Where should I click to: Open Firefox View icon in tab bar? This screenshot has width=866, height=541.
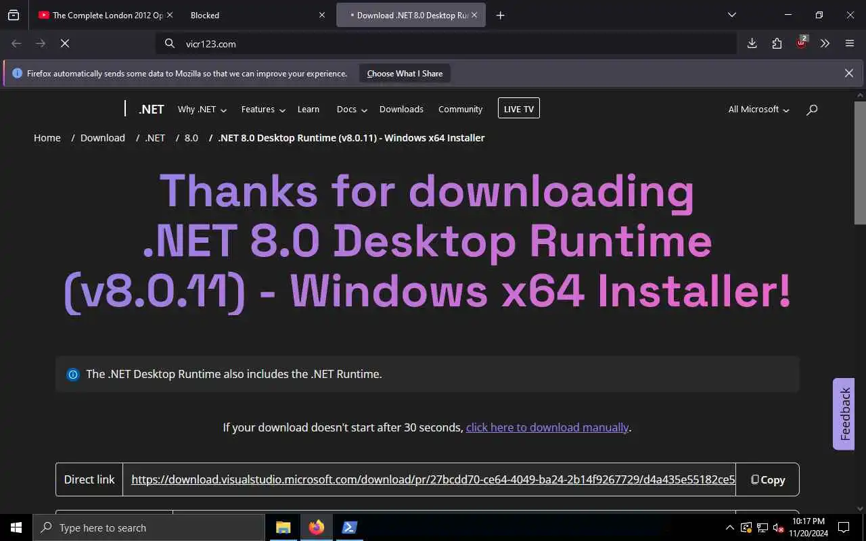pyautogui.click(x=14, y=15)
